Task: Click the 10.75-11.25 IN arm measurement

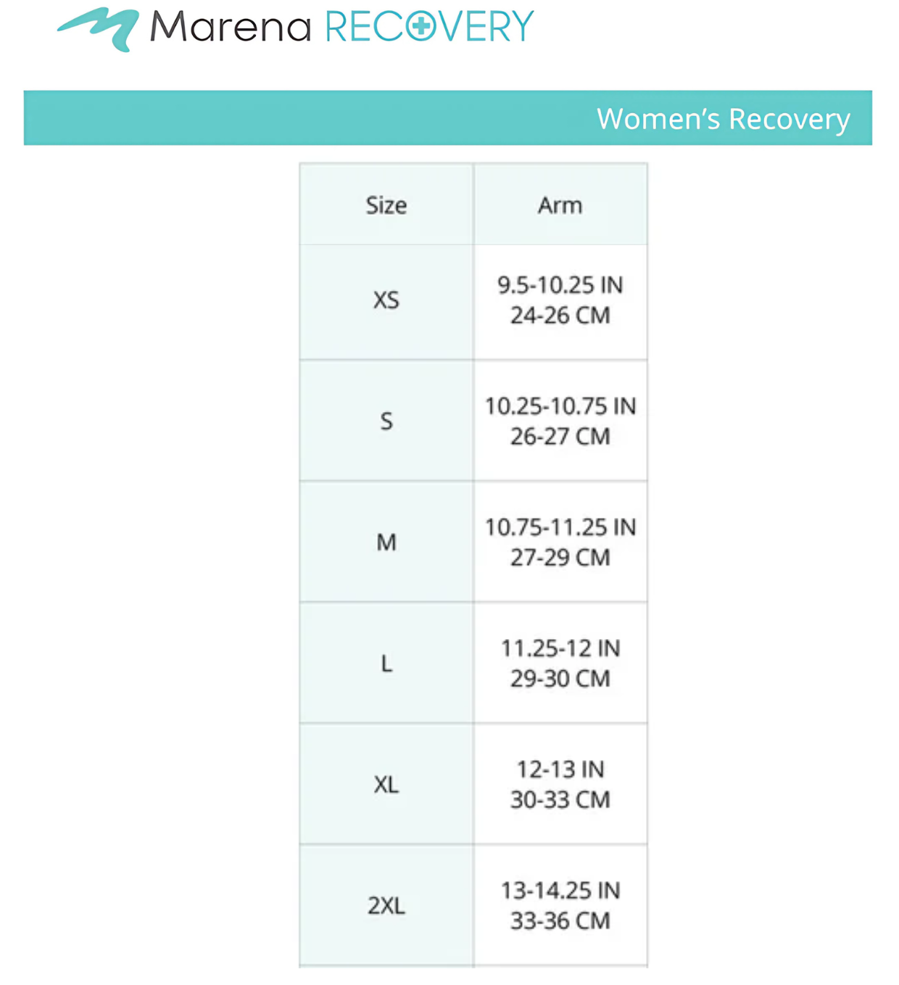Action: [x=560, y=527]
